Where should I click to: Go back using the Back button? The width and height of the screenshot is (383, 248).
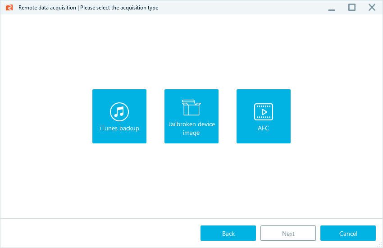click(228, 233)
